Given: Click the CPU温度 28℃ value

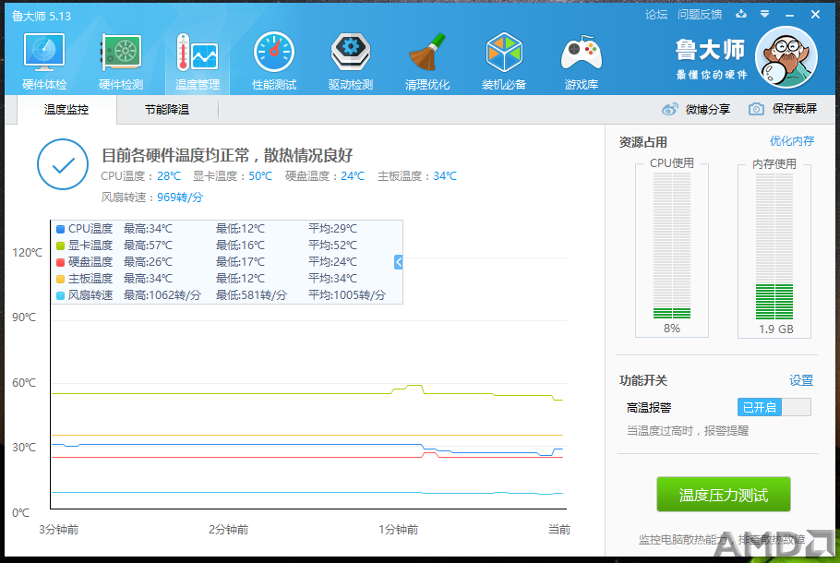Looking at the screenshot, I should [x=169, y=176].
